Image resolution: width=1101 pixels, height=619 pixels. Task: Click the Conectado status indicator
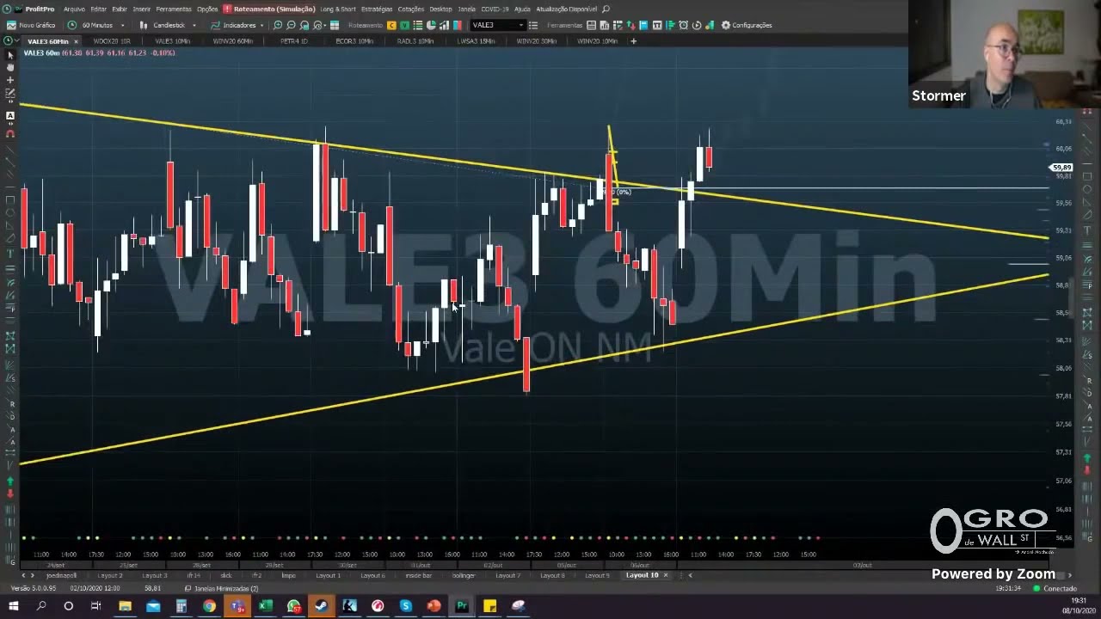[x=1055, y=589]
